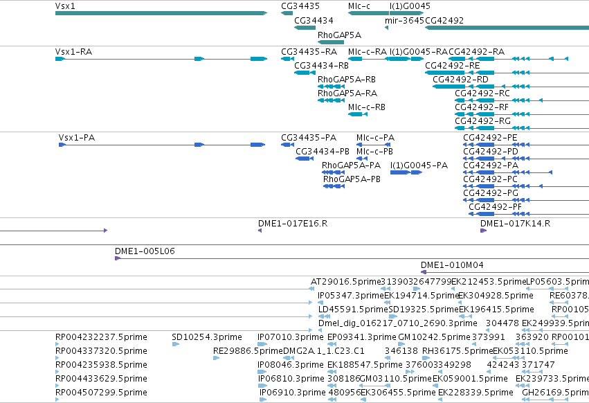The width and height of the screenshot is (589, 403).
Task: Select the CG42492-PD protein feature
Action: coord(526,159)
